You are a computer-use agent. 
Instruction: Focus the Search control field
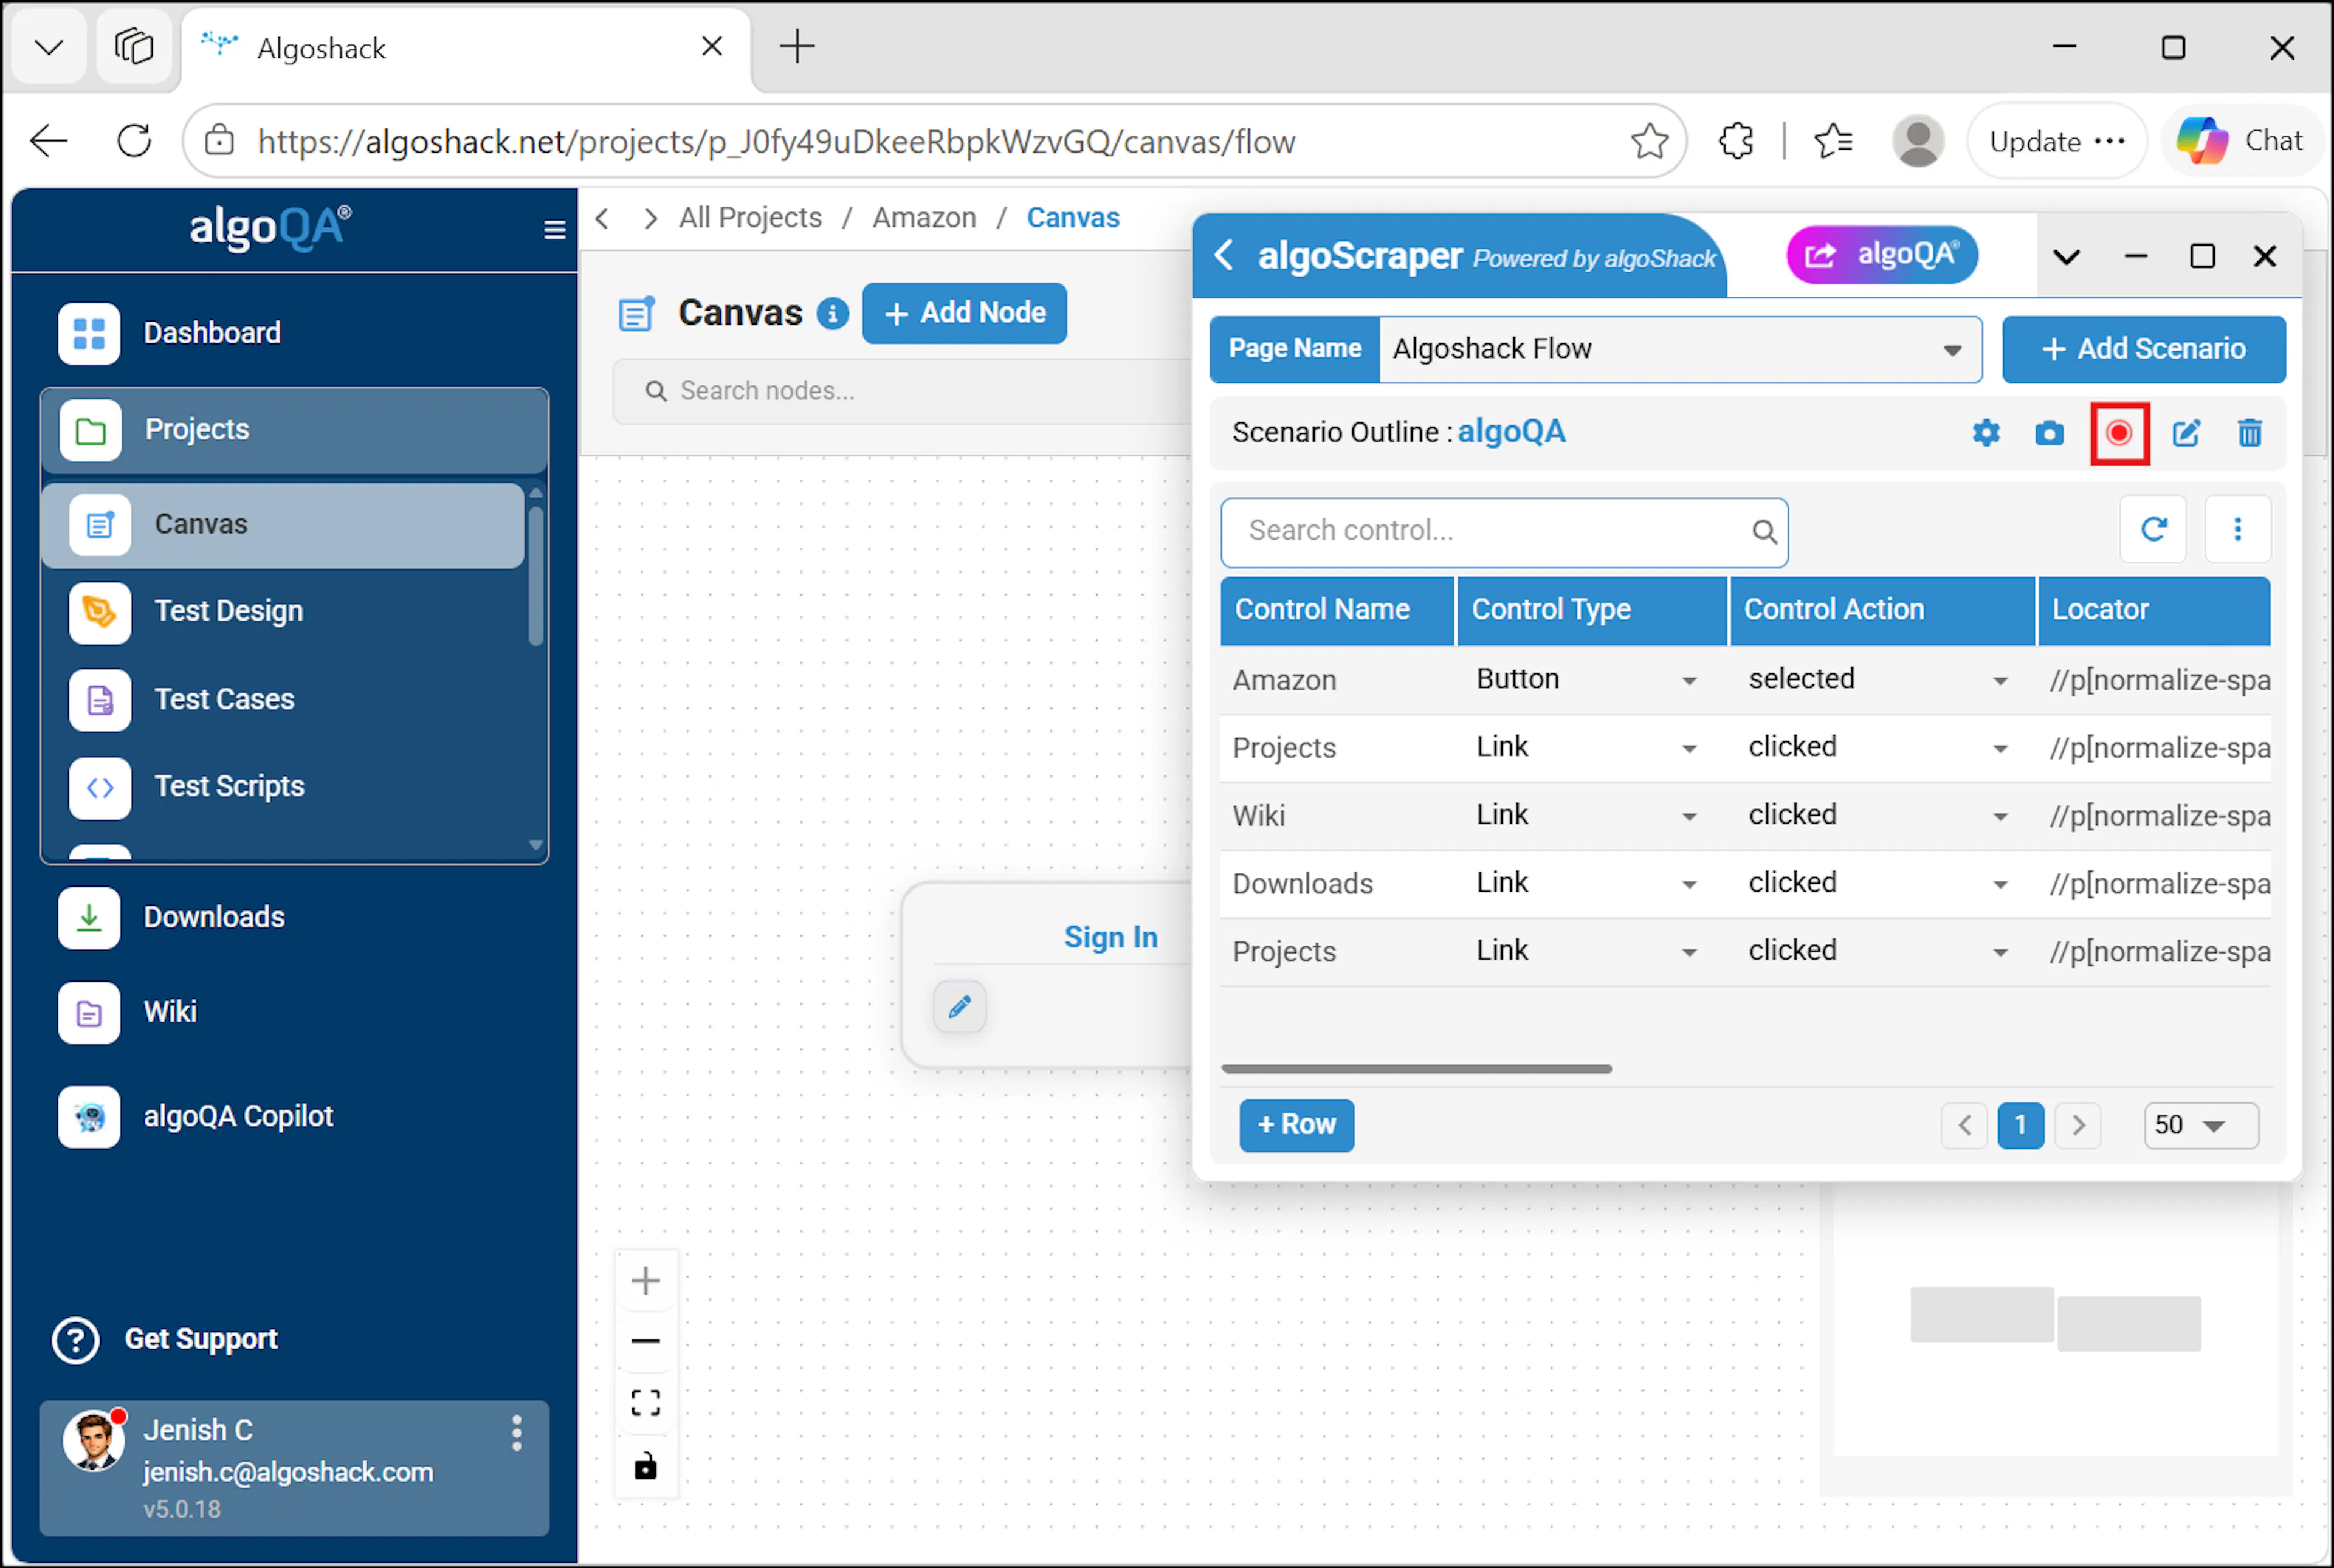tap(1504, 532)
